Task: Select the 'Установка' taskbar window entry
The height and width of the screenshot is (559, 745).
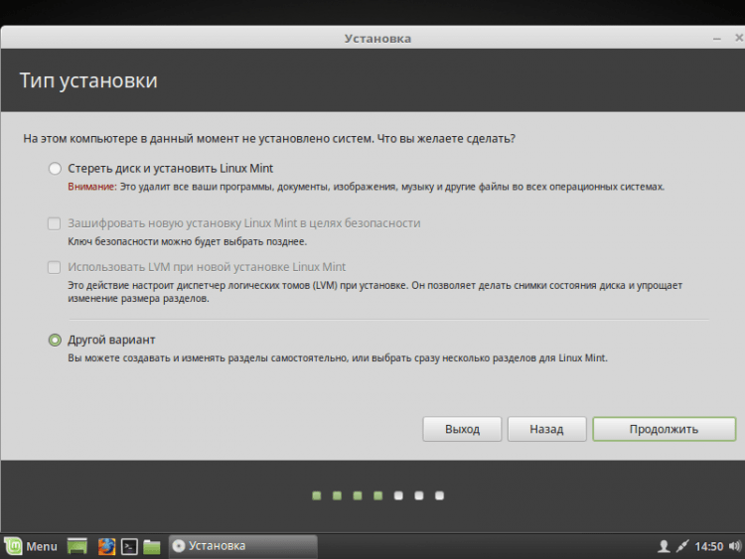Action: click(x=242, y=546)
